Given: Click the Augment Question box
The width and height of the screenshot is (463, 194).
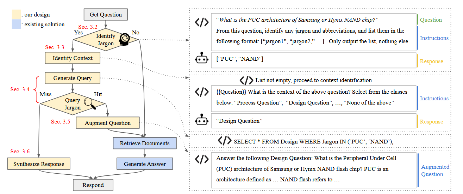Looking at the screenshot, I should [x=108, y=123].
